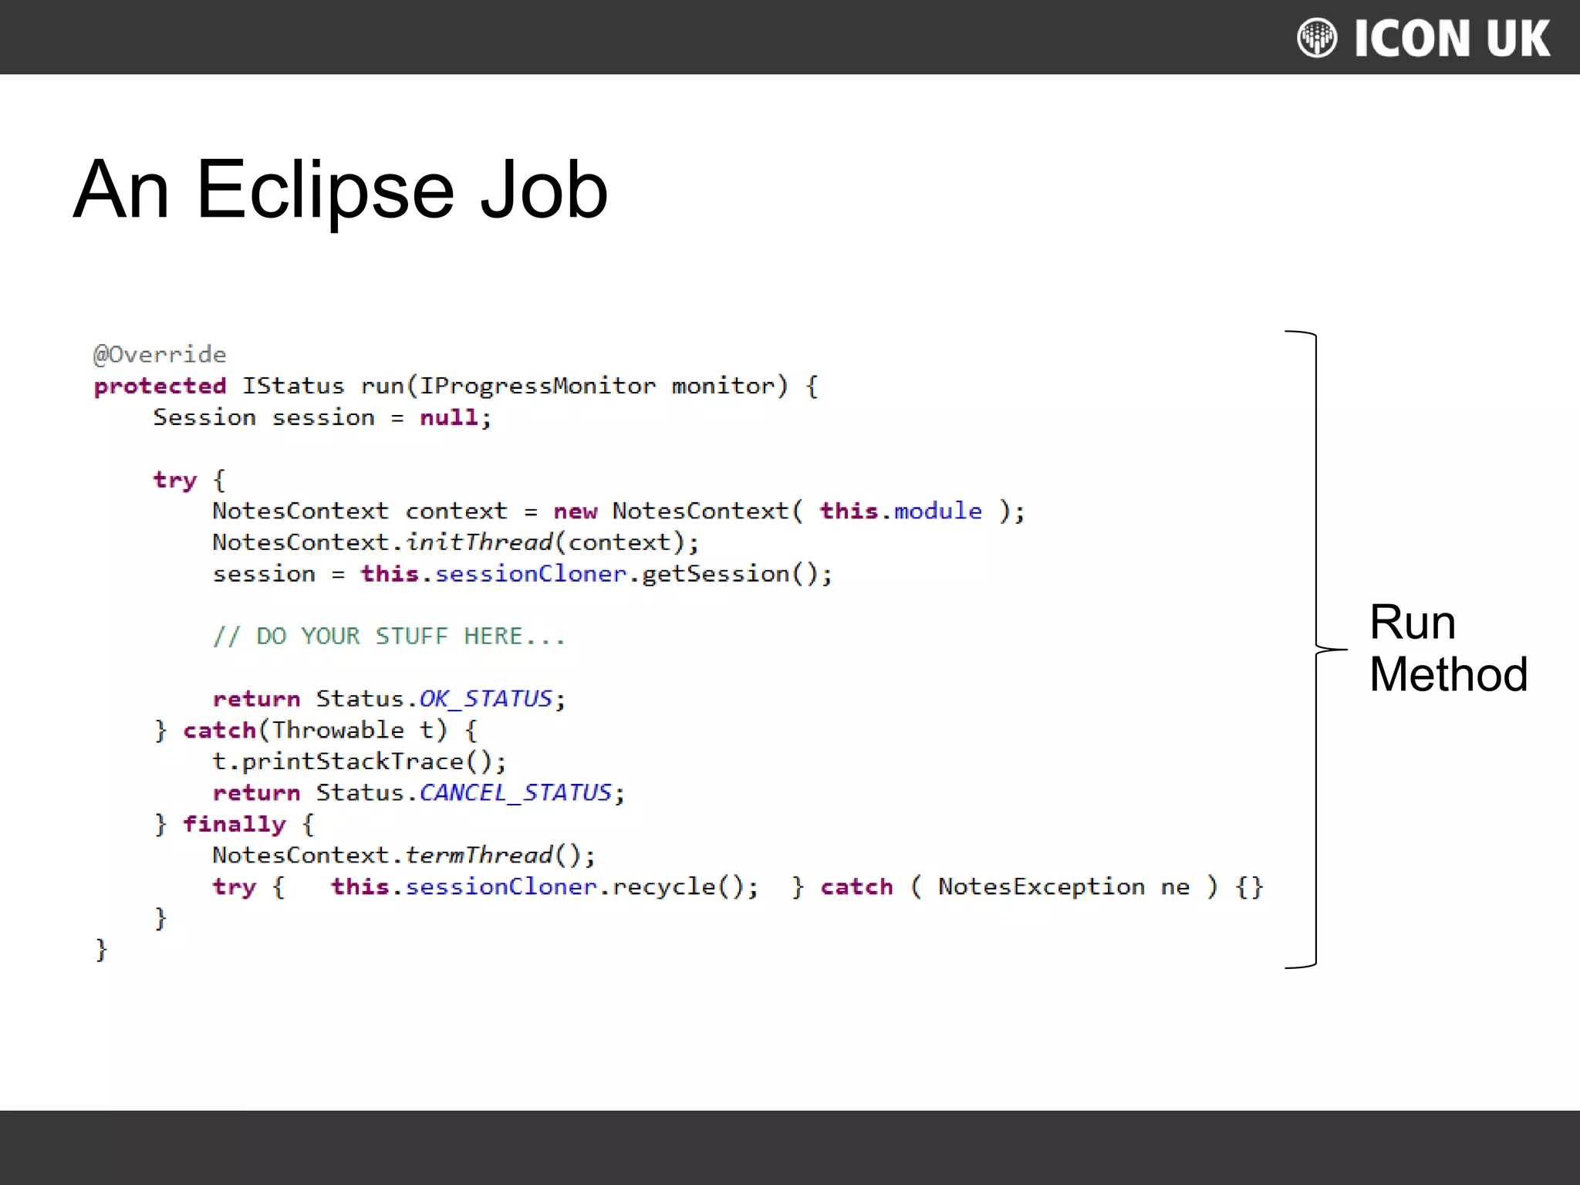Click the '} finally {' line

click(235, 825)
